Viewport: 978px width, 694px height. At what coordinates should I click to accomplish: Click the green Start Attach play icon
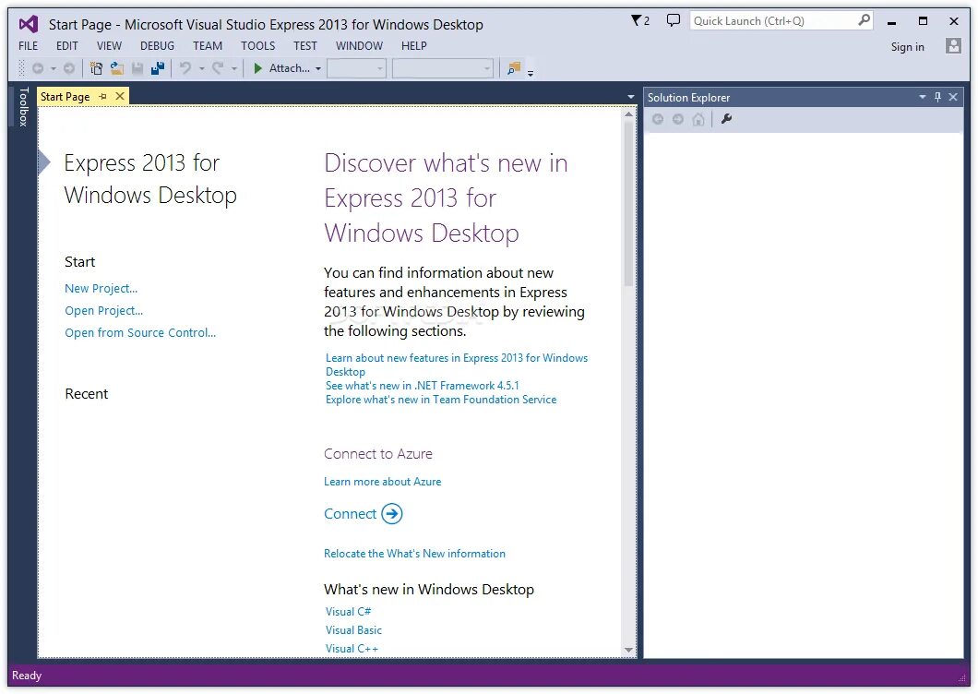pyautogui.click(x=257, y=68)
